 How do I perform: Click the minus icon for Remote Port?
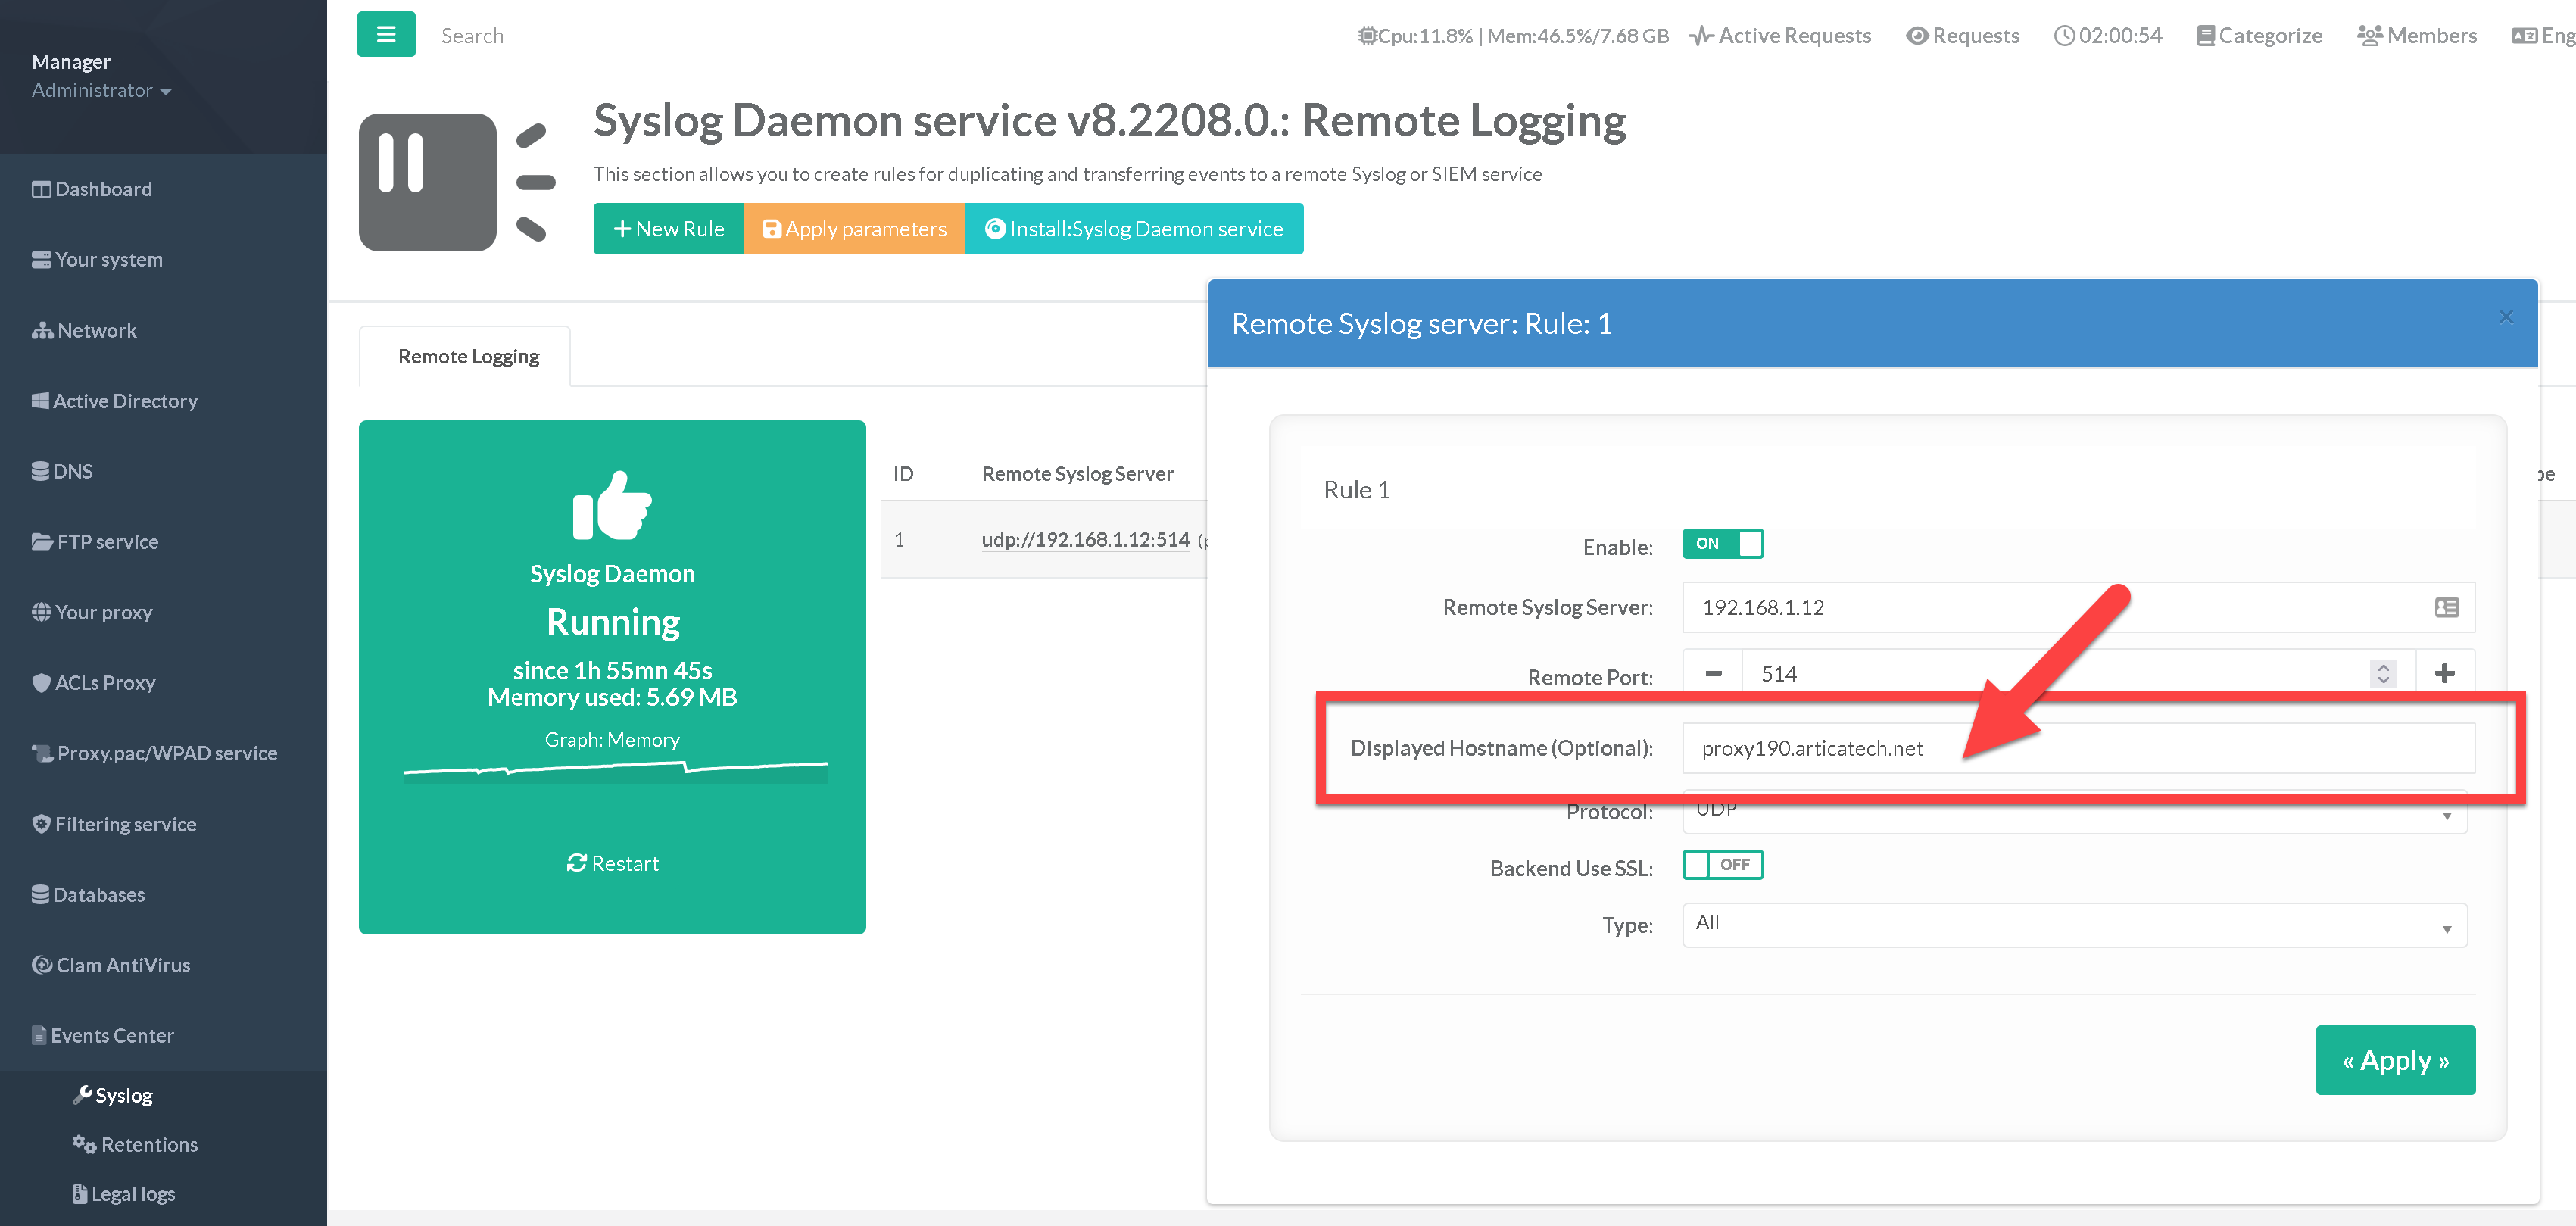tap(1713, 674)
